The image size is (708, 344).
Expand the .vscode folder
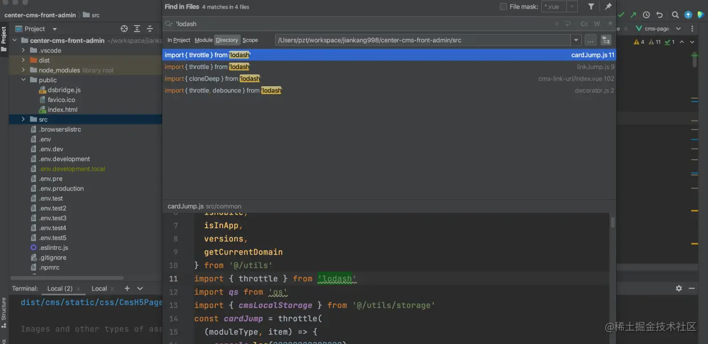pos(23,50)
